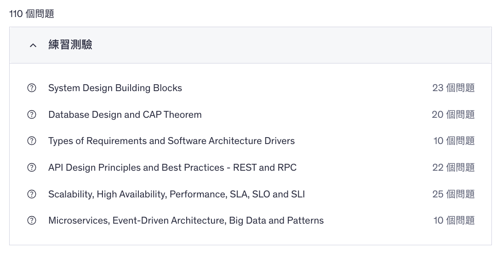Open Microservices, Big Data and Patterns quiz
The width and height of the screenshot is (502, 254).
click(x=186, y=220)
